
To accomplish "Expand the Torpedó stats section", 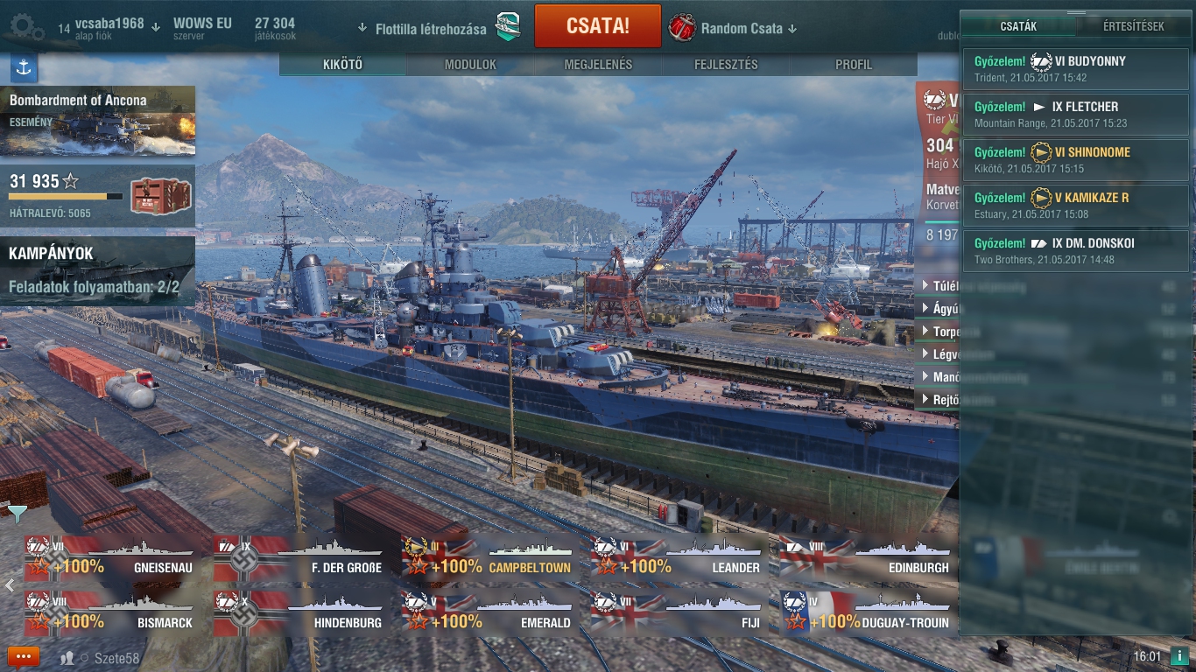I will tap(941, 332).
